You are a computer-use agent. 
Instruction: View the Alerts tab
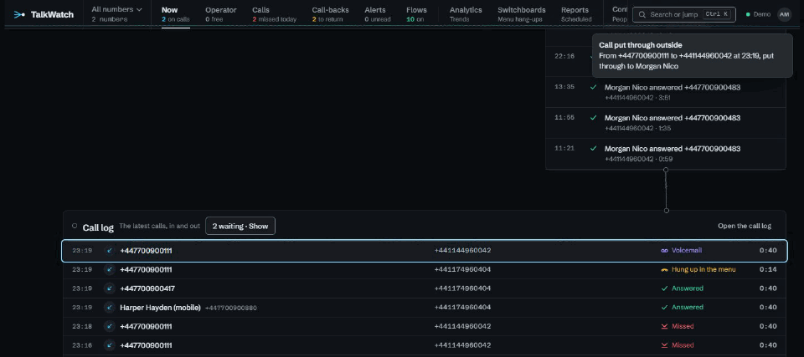pyautogui.click(x=378, y=14)
